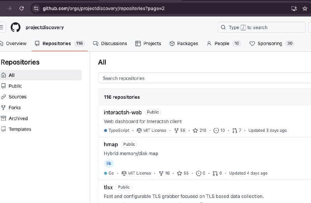The height and width of the screenshot is (203, 311).
Task: Show Archived repositories
Action: (x=14, y=118)
